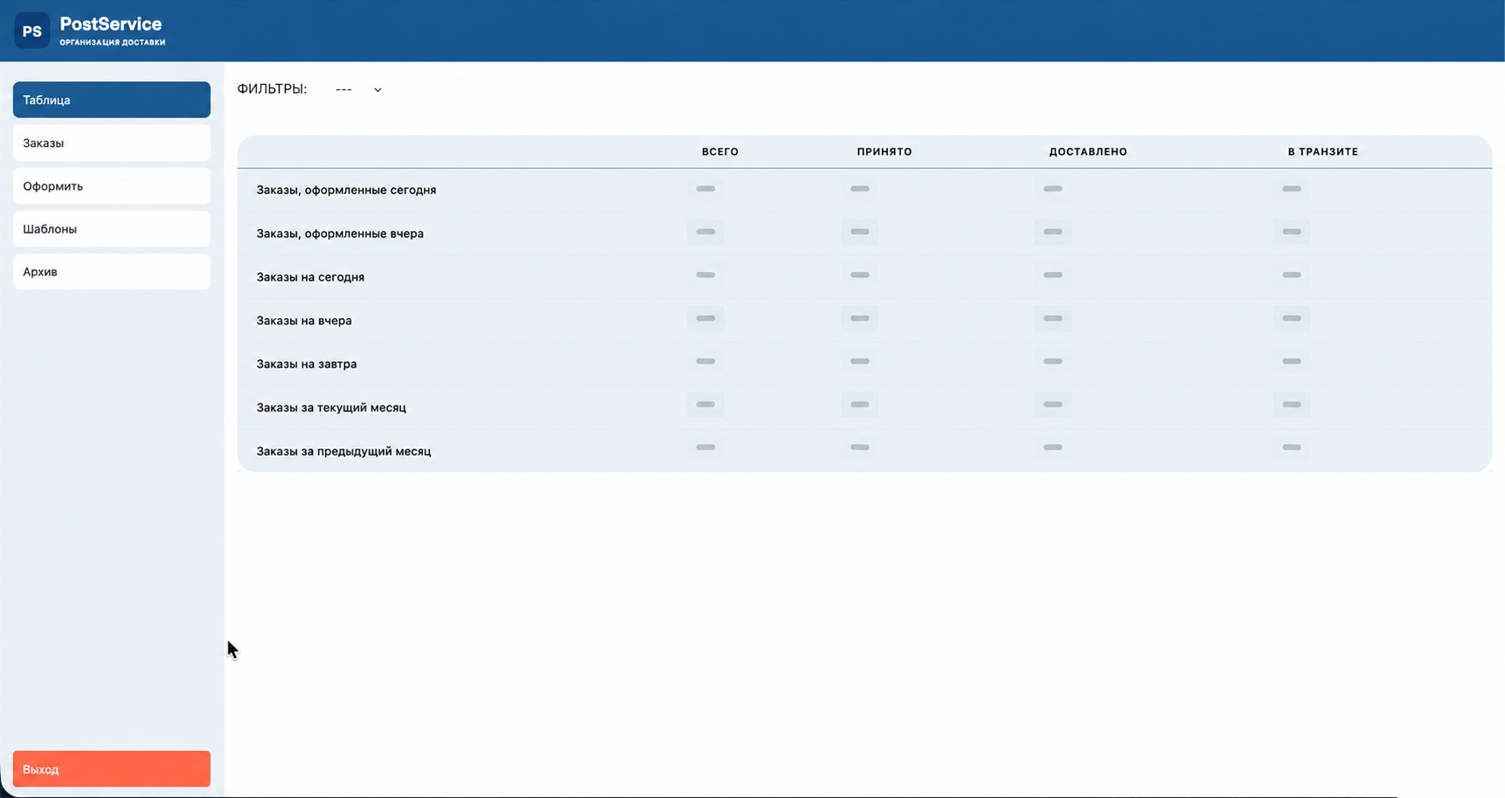
Task: Click the ВСЕГО column header
Action: click(720, 151)
